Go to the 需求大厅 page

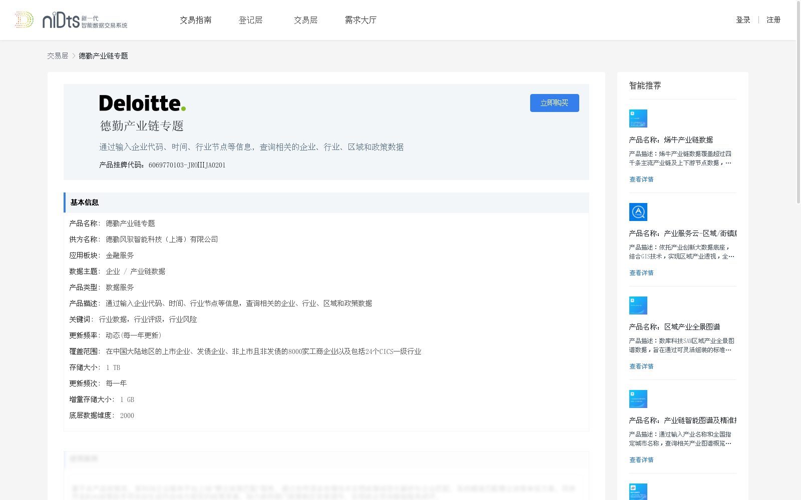pos(361,20)
